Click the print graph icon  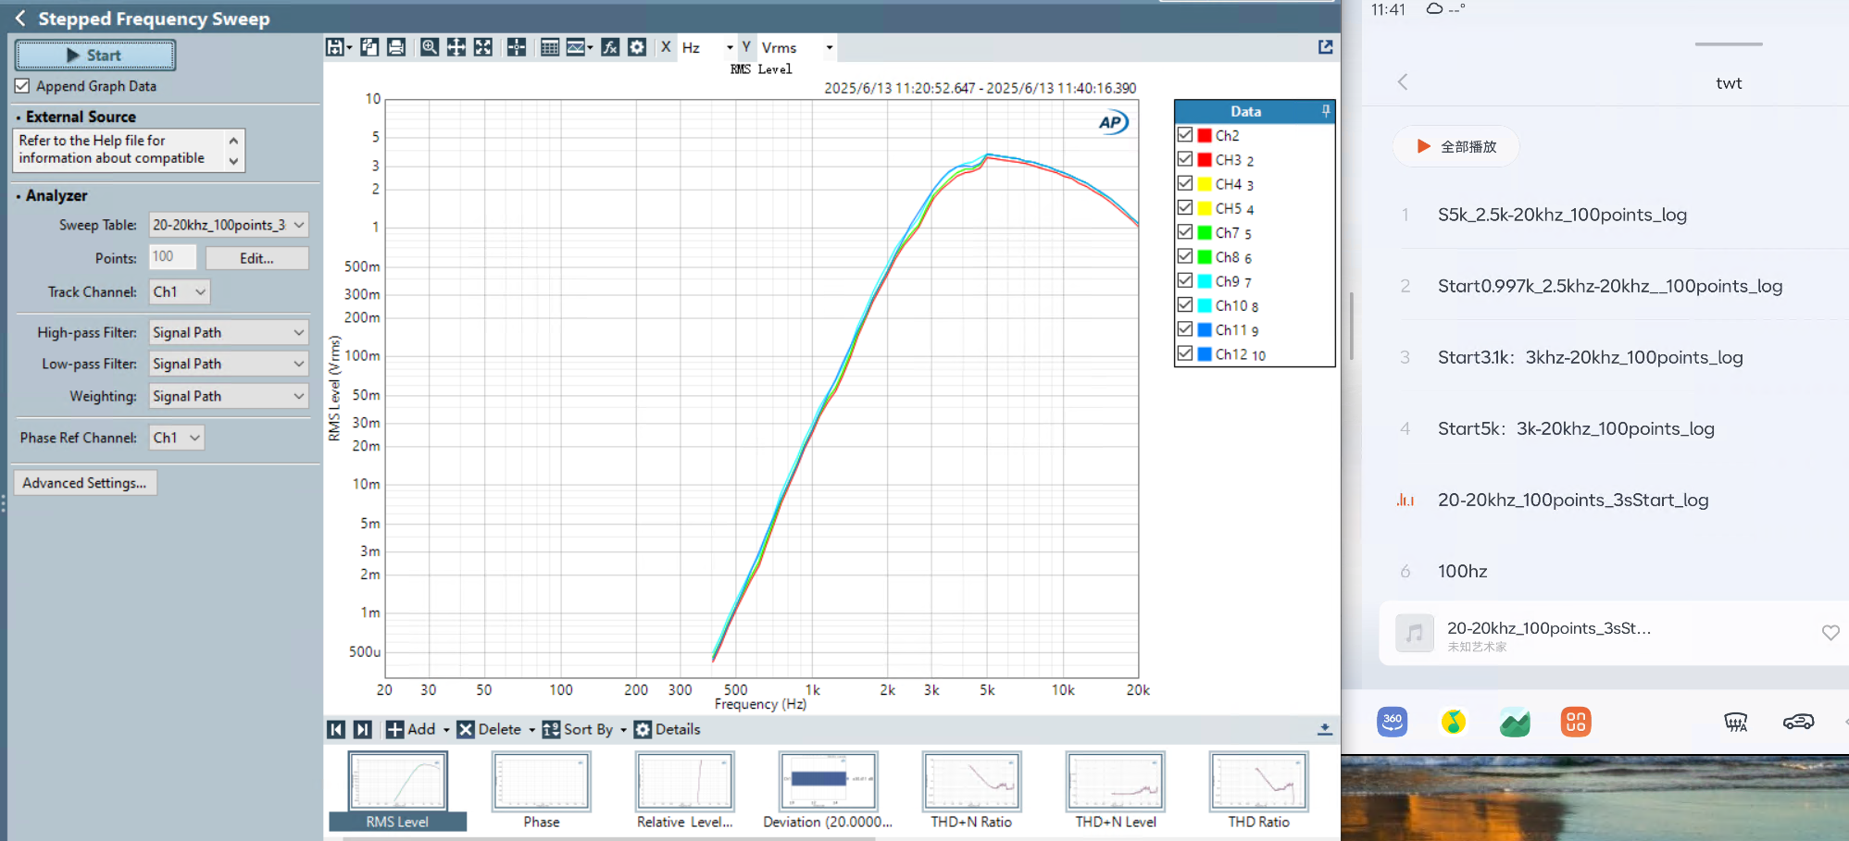pyautogui.click(x=396, y=47)
